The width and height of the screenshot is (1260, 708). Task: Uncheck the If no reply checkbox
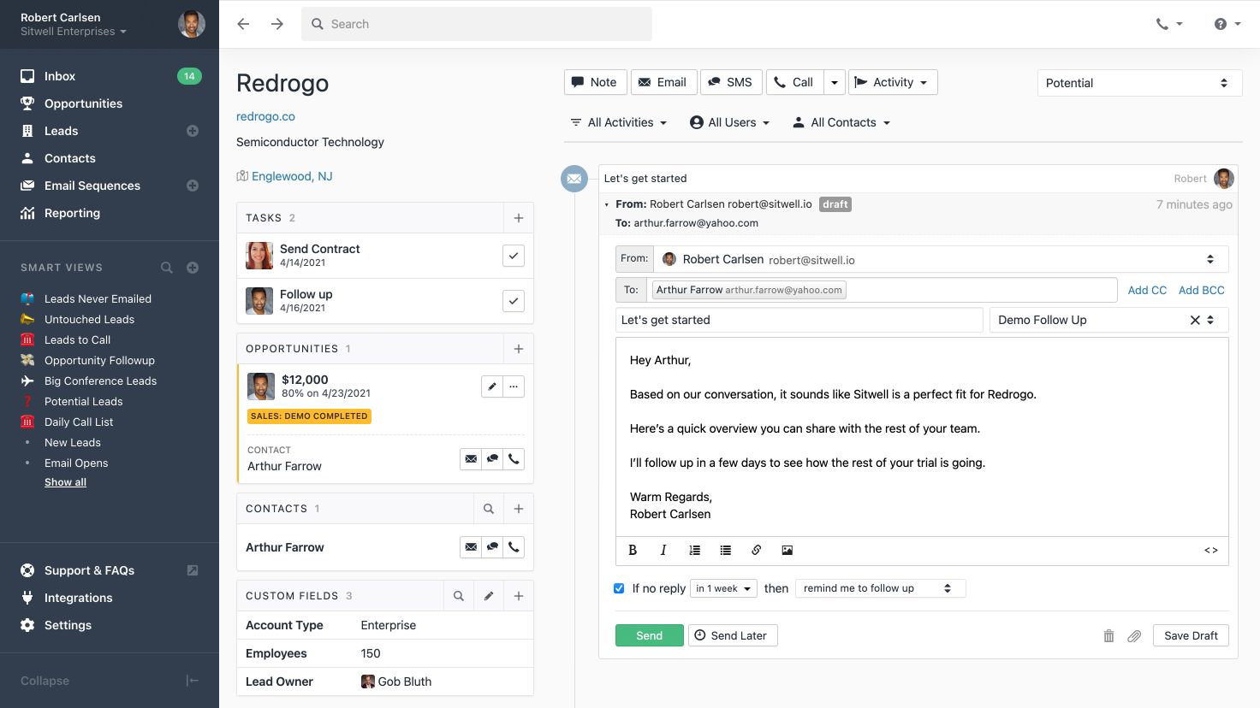(x=619, y=588)
